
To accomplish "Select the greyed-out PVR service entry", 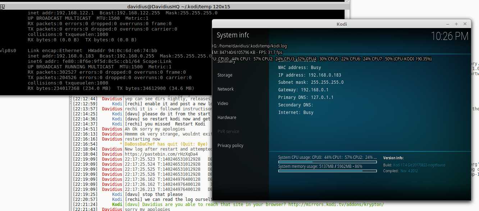I will click(228, 132).
